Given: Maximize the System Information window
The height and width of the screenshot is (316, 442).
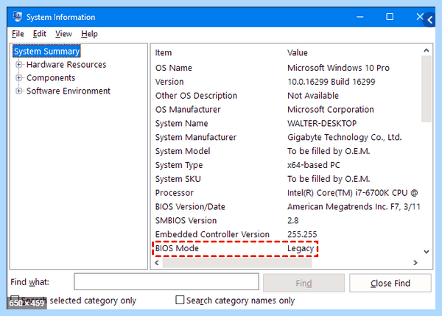Looking at the screenshot, I should (390, 17).
